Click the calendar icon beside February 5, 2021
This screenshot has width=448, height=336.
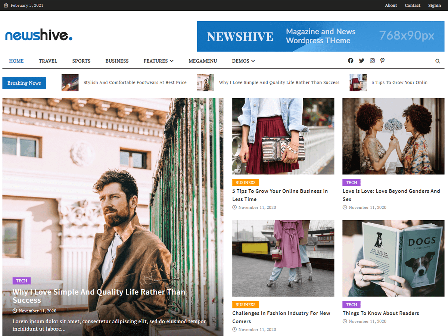tap(6, 6)
